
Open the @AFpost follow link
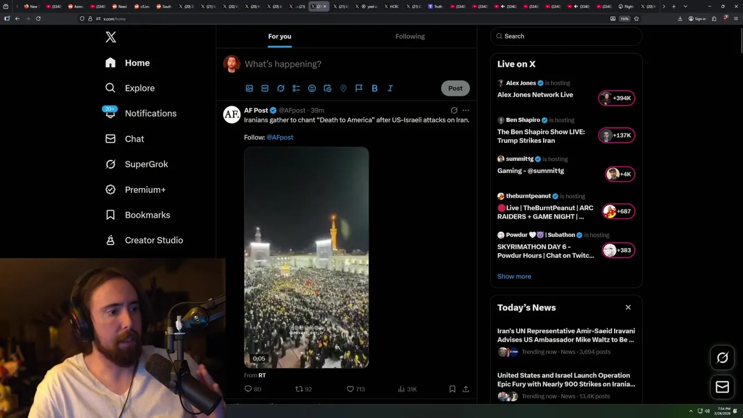click(x=280, y=137)
